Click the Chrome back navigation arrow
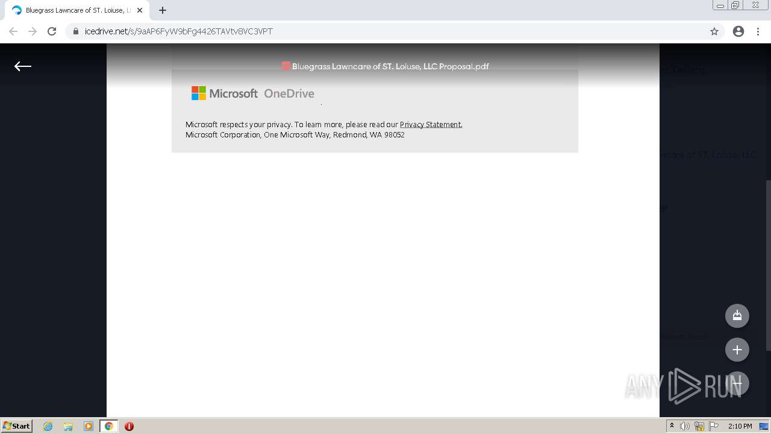Viewport: 771px width, 434px height. tap(13, 31)
